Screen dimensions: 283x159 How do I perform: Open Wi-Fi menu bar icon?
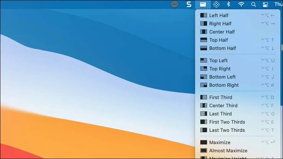(x=241, y=4)
